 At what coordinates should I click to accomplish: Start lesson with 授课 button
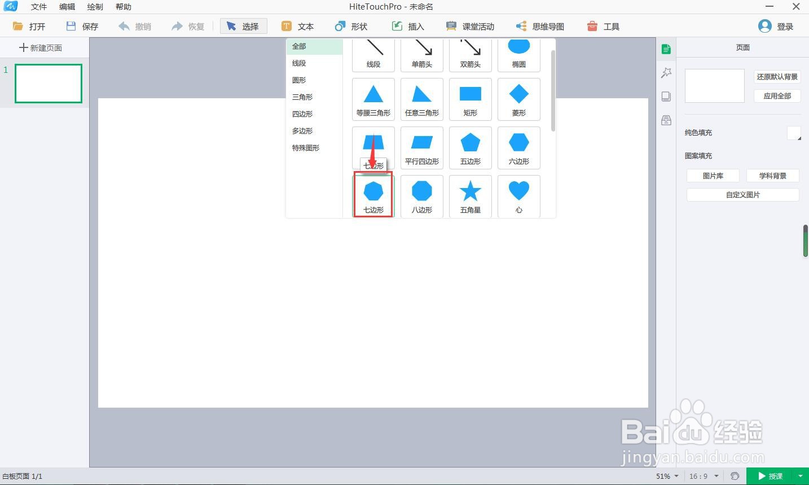[770, 476]
